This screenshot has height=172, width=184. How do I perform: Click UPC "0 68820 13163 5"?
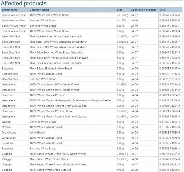point(170,74)
